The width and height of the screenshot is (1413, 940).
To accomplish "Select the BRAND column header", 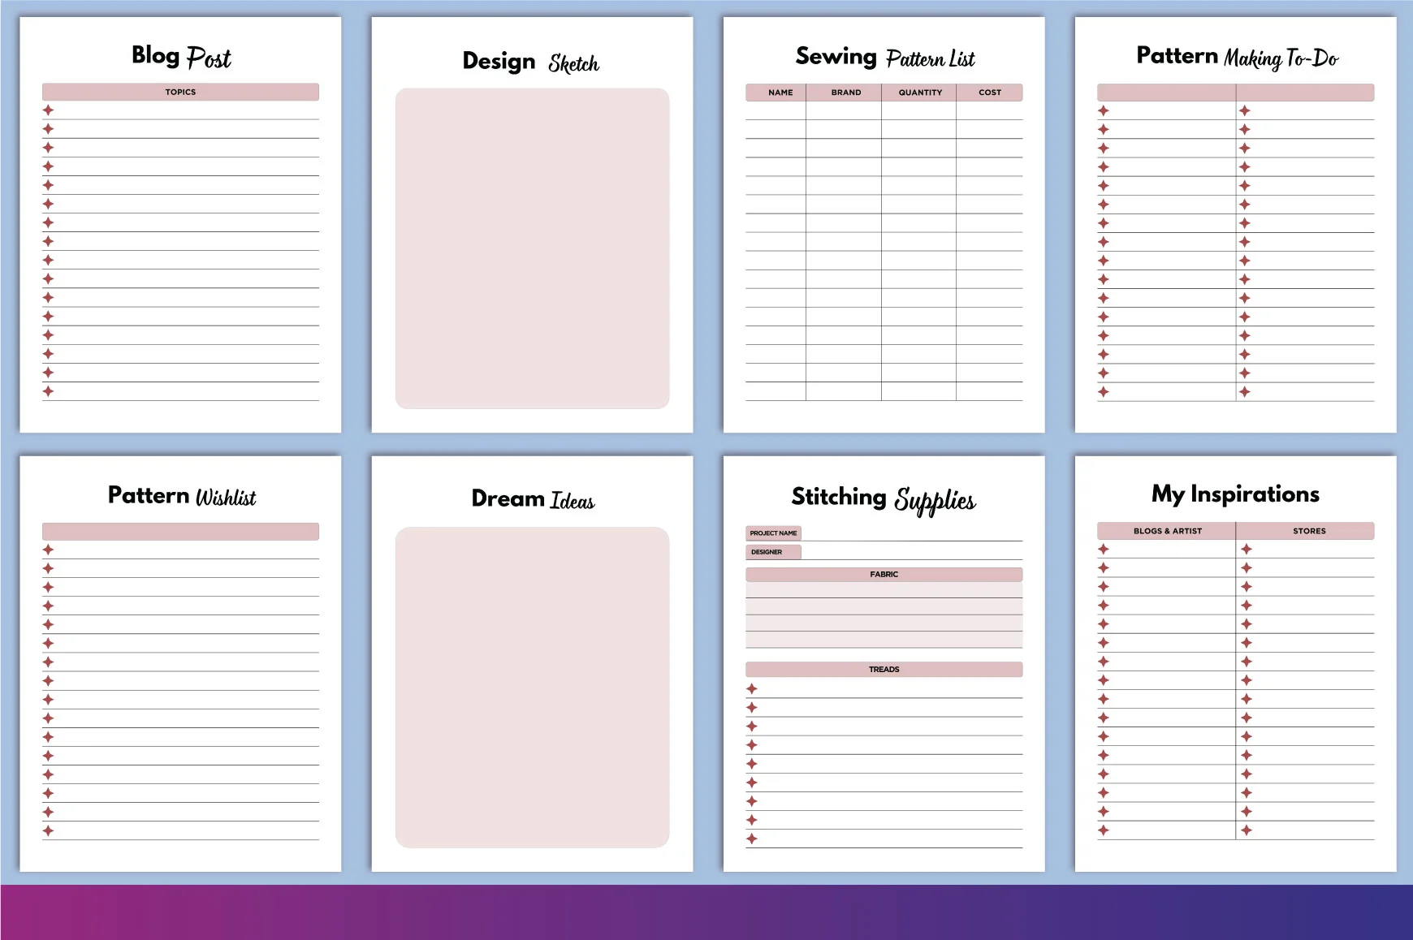I will pyautogui.click(x=845, y=93).
